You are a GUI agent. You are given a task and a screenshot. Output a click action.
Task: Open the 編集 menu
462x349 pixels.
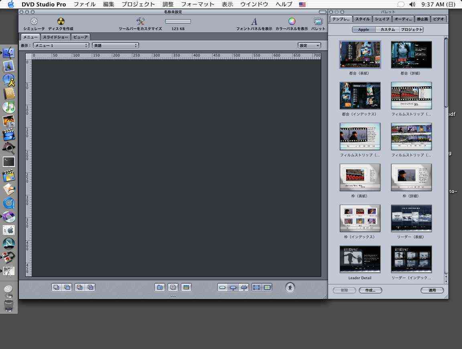(x=109, y=4)
